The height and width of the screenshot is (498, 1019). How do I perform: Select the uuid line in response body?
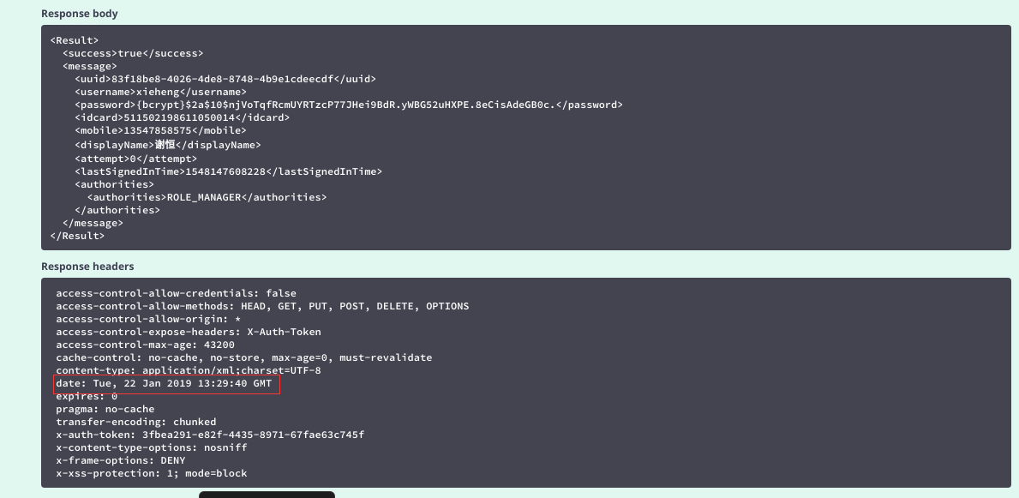point(225,80)
